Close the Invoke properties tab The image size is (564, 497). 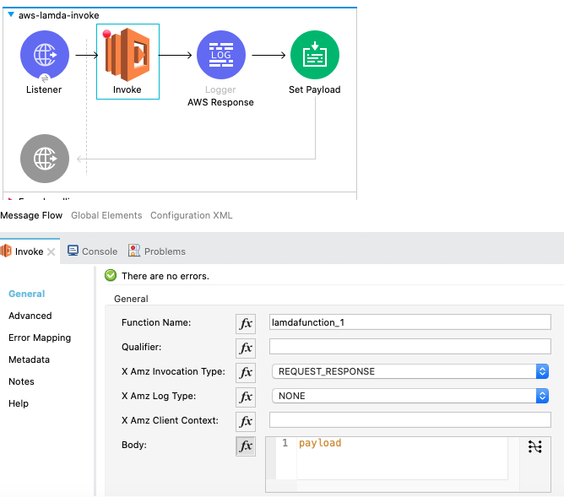pyautogui.click(x=52, y=251)
